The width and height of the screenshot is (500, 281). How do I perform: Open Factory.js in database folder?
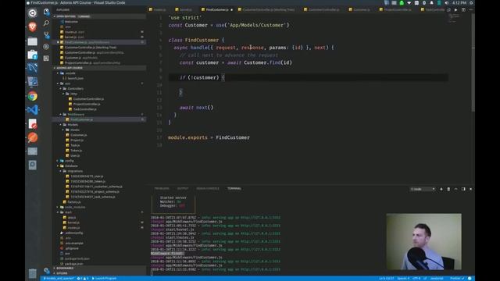tap(74, 202)
